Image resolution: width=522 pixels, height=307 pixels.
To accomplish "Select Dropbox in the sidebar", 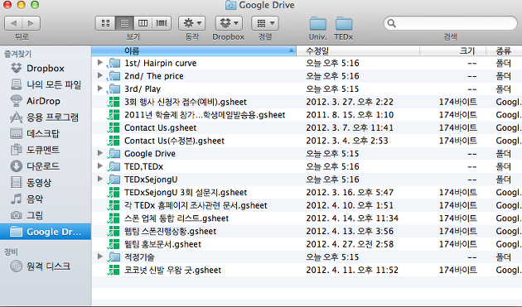I will click(x=46, y=68).
